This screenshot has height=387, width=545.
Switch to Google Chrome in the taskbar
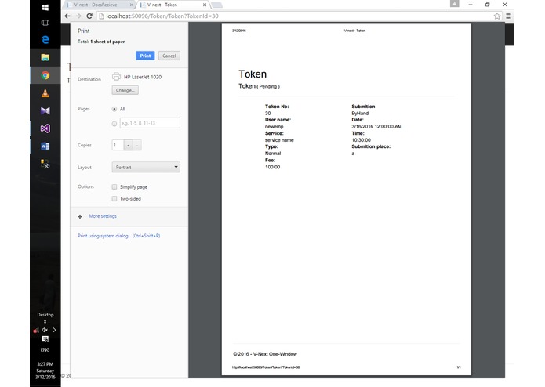(x=45, y=75)
